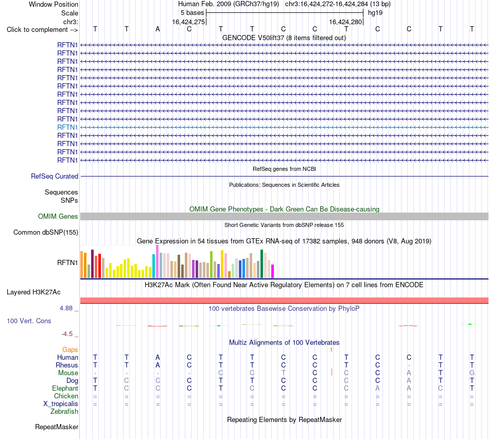This screenshot has width=489, height=439.
Task: Click the 16,424,280 coordinate marker
Action: tap(345, 22)
